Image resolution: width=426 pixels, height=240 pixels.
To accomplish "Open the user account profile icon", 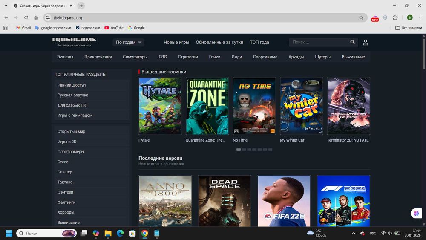I will [366, 42].
